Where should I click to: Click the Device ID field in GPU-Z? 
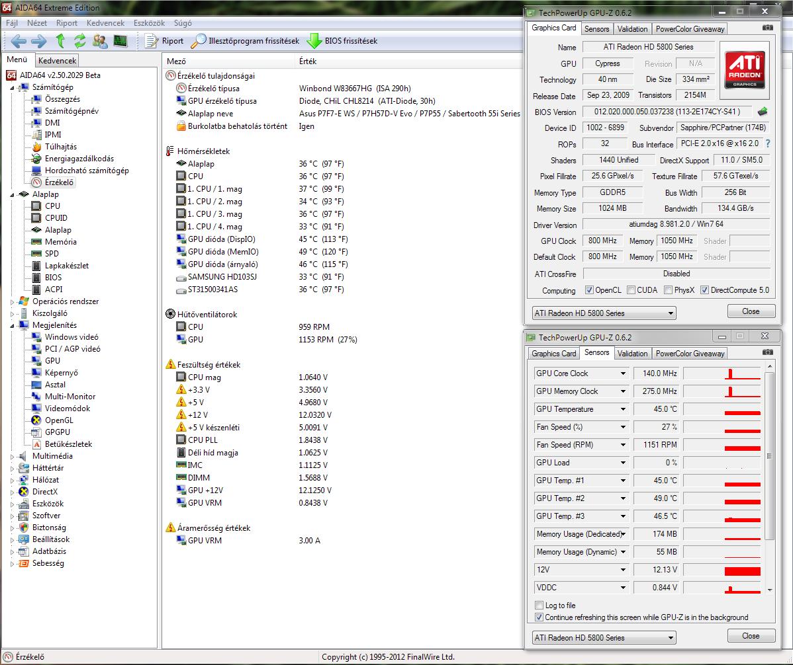pyautogui.click(x=605, y=128)
